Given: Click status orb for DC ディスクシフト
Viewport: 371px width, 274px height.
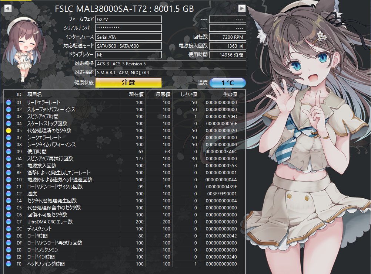Looking at the screenshot, I should coord(9,229).
